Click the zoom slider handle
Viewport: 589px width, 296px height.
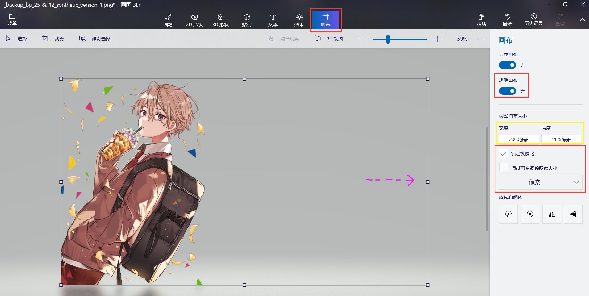[388, 39]
